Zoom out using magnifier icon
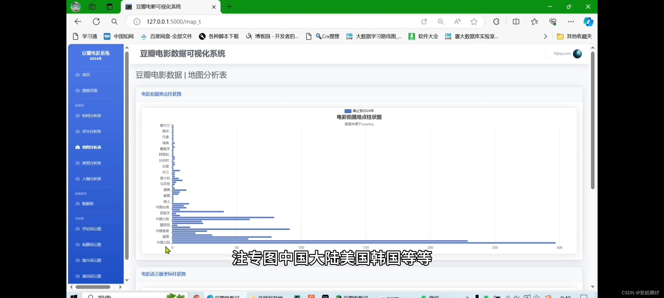This screenshot has height=298, width=664. pos(441,22)
